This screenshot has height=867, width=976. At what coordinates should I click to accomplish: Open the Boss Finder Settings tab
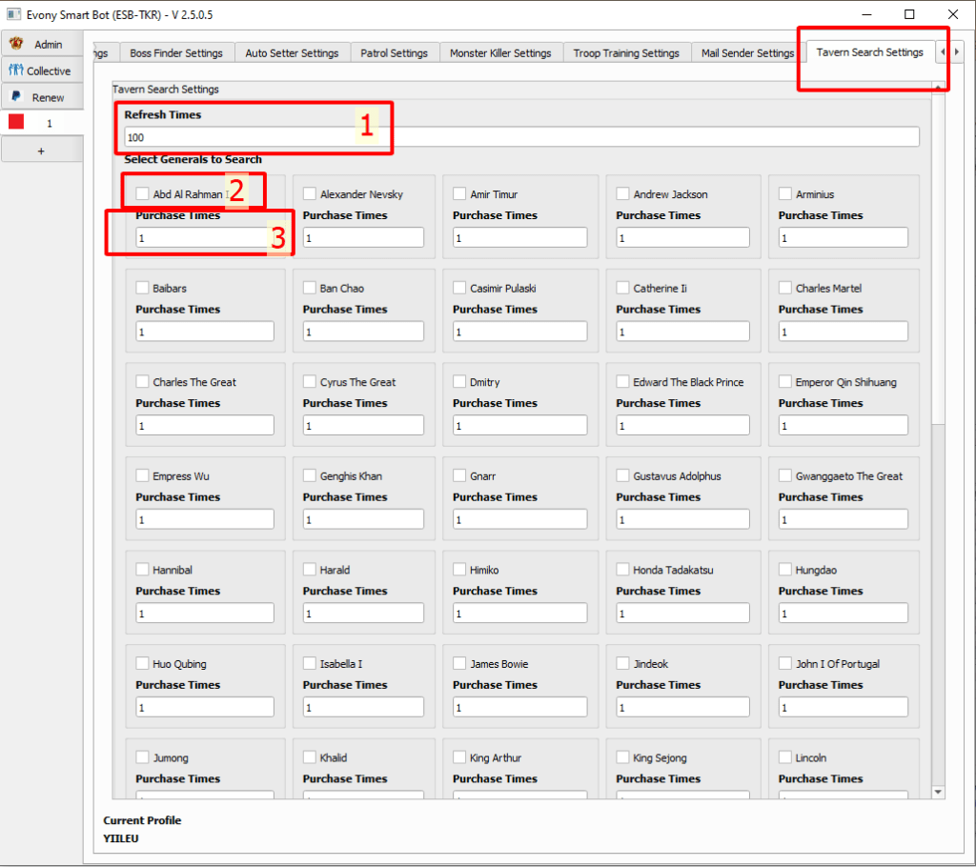(176, 53)
